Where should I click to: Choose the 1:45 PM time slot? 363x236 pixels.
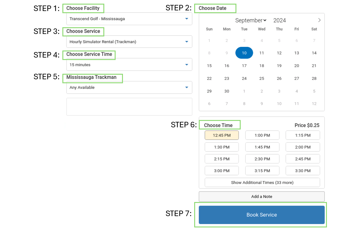(262, 147)
